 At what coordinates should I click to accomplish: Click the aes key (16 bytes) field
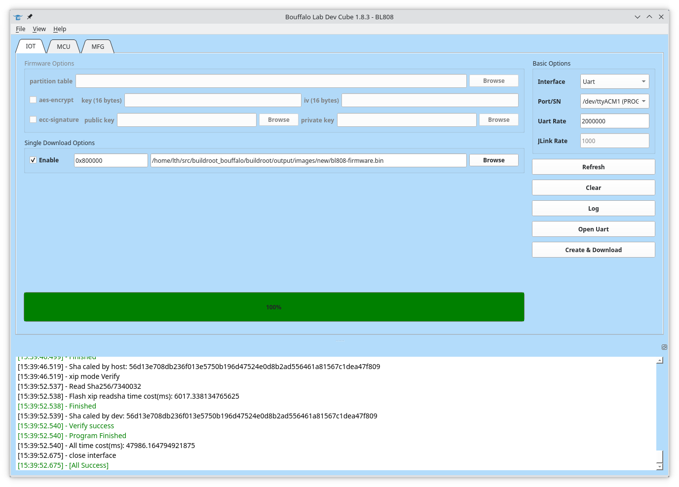coord(213,100)
